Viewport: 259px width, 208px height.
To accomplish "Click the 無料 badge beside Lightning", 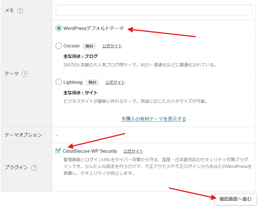I will coord(92,82).
